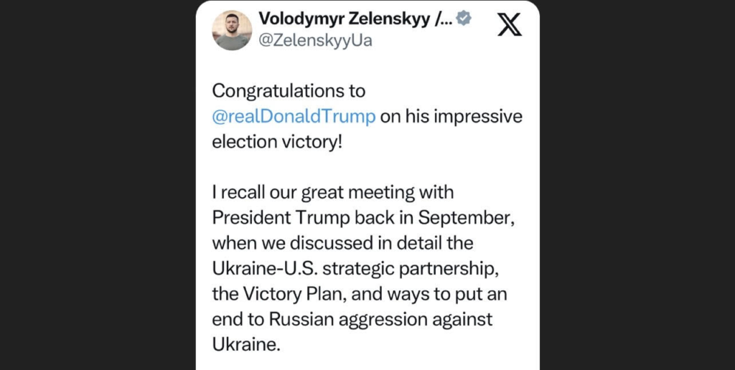735x370 pixels.
Task: Click the "election victory!" text line
Action: (x=277, y=142)
